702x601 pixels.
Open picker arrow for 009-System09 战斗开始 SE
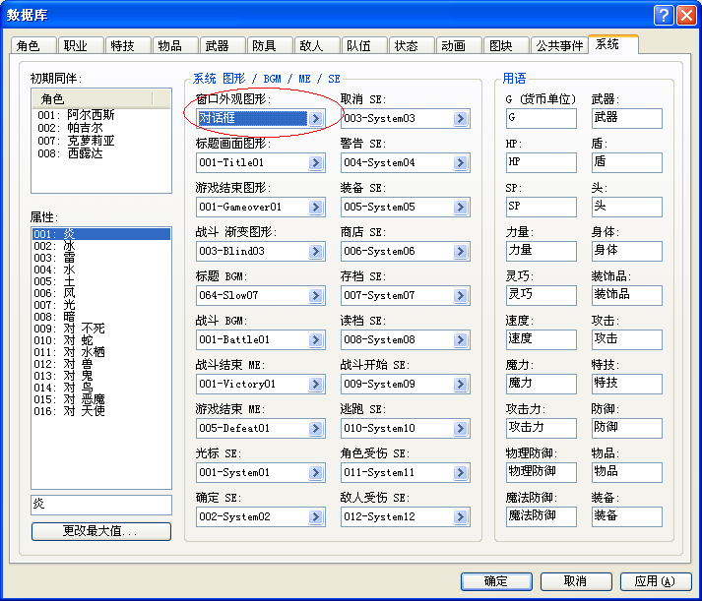(x=461, y=384)
